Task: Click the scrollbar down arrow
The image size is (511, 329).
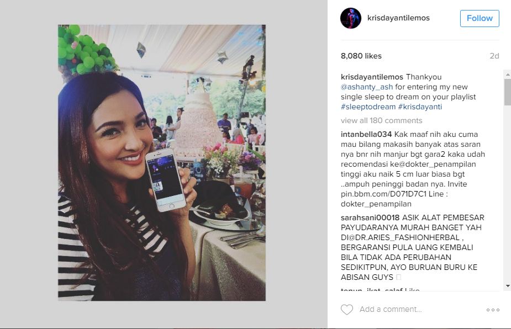Action: pos(508,286)
